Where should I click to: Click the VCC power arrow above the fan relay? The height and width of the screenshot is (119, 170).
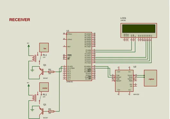(29, 46)
